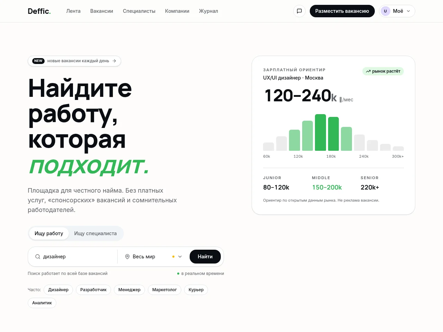Open the Журнал section
This screenshot has width=443, height=332.
[x=208, y=11]
